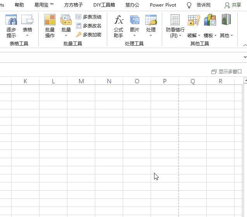Select column M header
Screen dimensions: 247x217
81,81
